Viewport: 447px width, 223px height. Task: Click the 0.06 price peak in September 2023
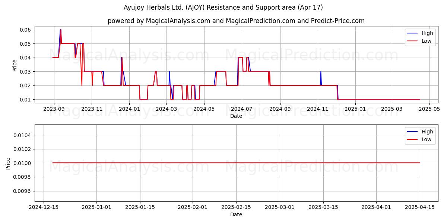pyautogui.click(x=60, y=30)
